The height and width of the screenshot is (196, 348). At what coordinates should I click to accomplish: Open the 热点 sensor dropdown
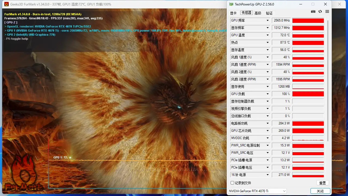[268, 42]
